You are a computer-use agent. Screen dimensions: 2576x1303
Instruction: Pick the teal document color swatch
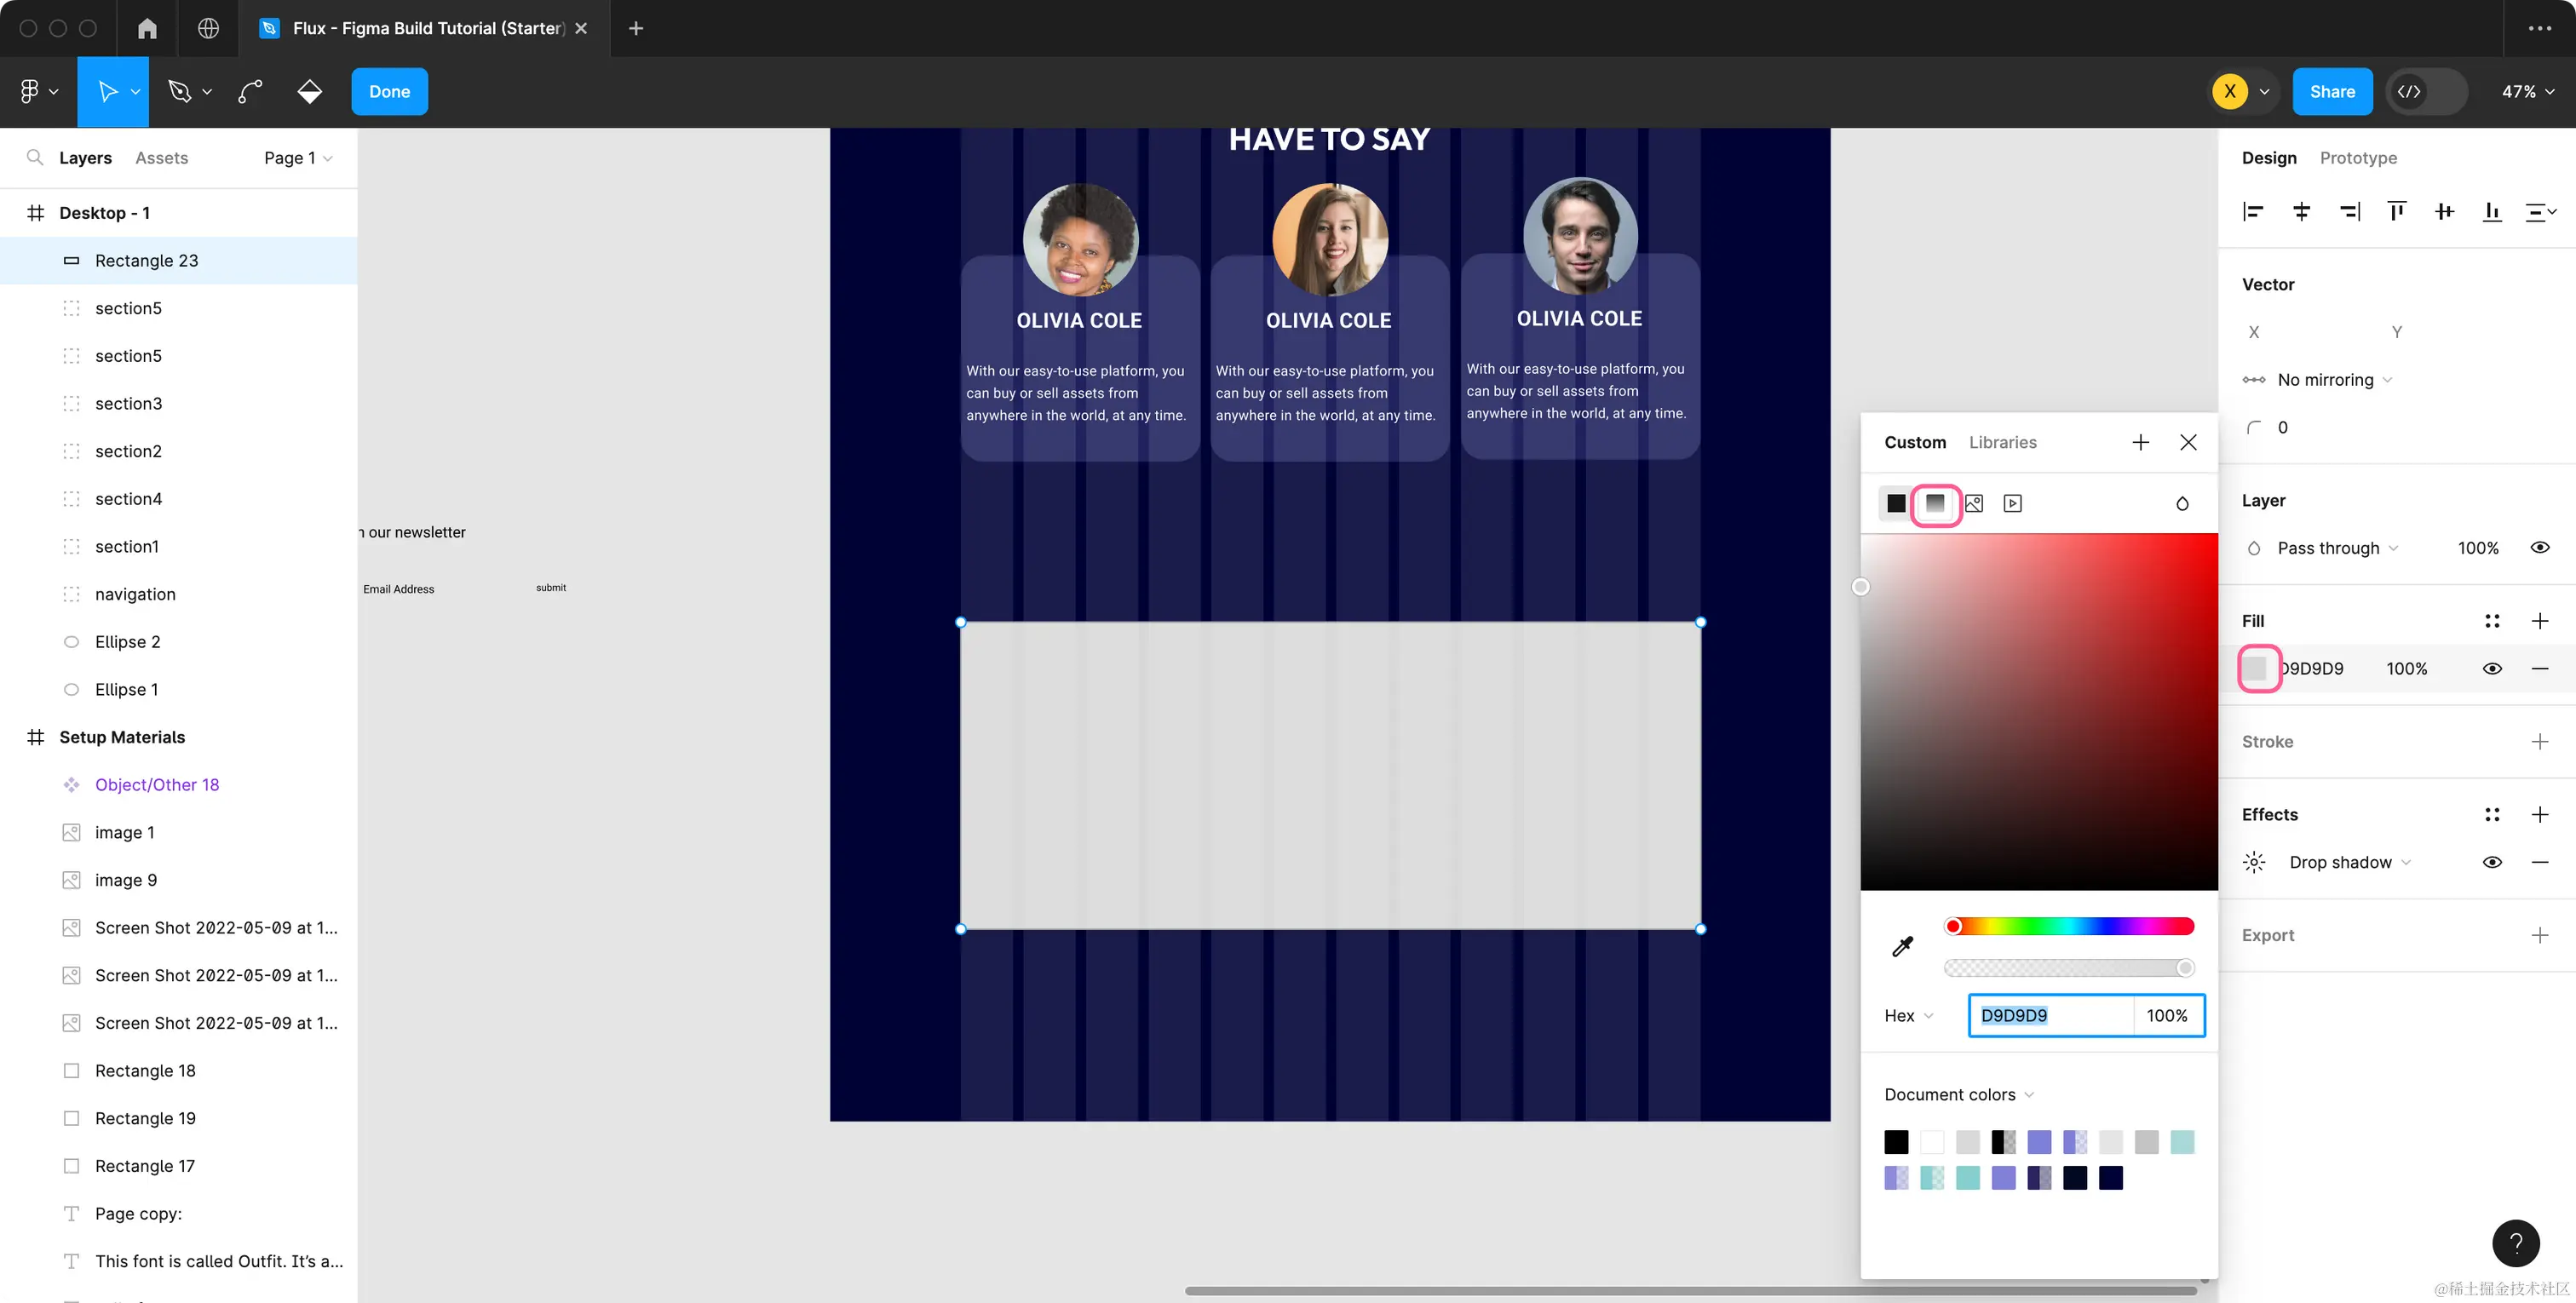(1967, 1178)
